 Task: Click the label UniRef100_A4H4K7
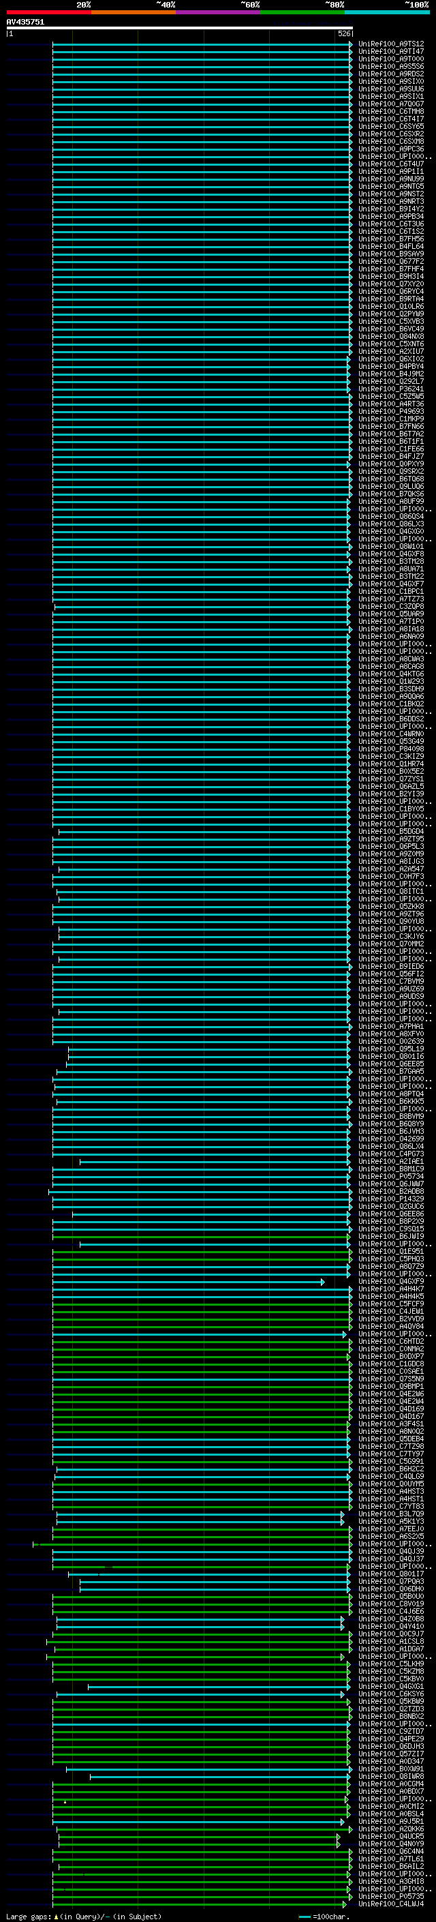tap(391, 1289)
